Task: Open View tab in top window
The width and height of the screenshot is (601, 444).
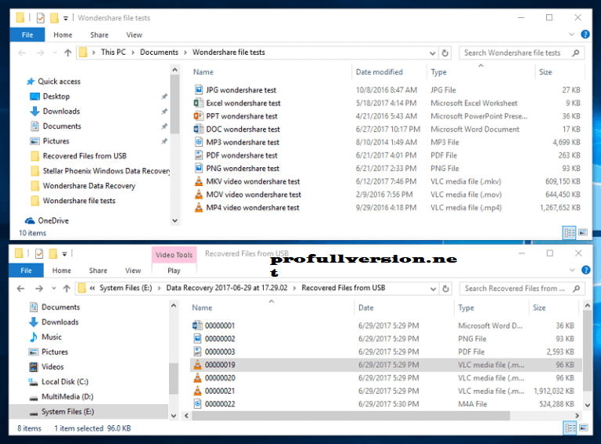Action: (x=134, y=35)
